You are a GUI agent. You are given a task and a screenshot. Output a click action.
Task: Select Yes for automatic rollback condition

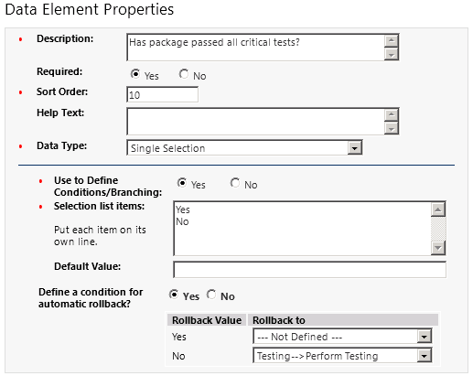click(174, 295)
